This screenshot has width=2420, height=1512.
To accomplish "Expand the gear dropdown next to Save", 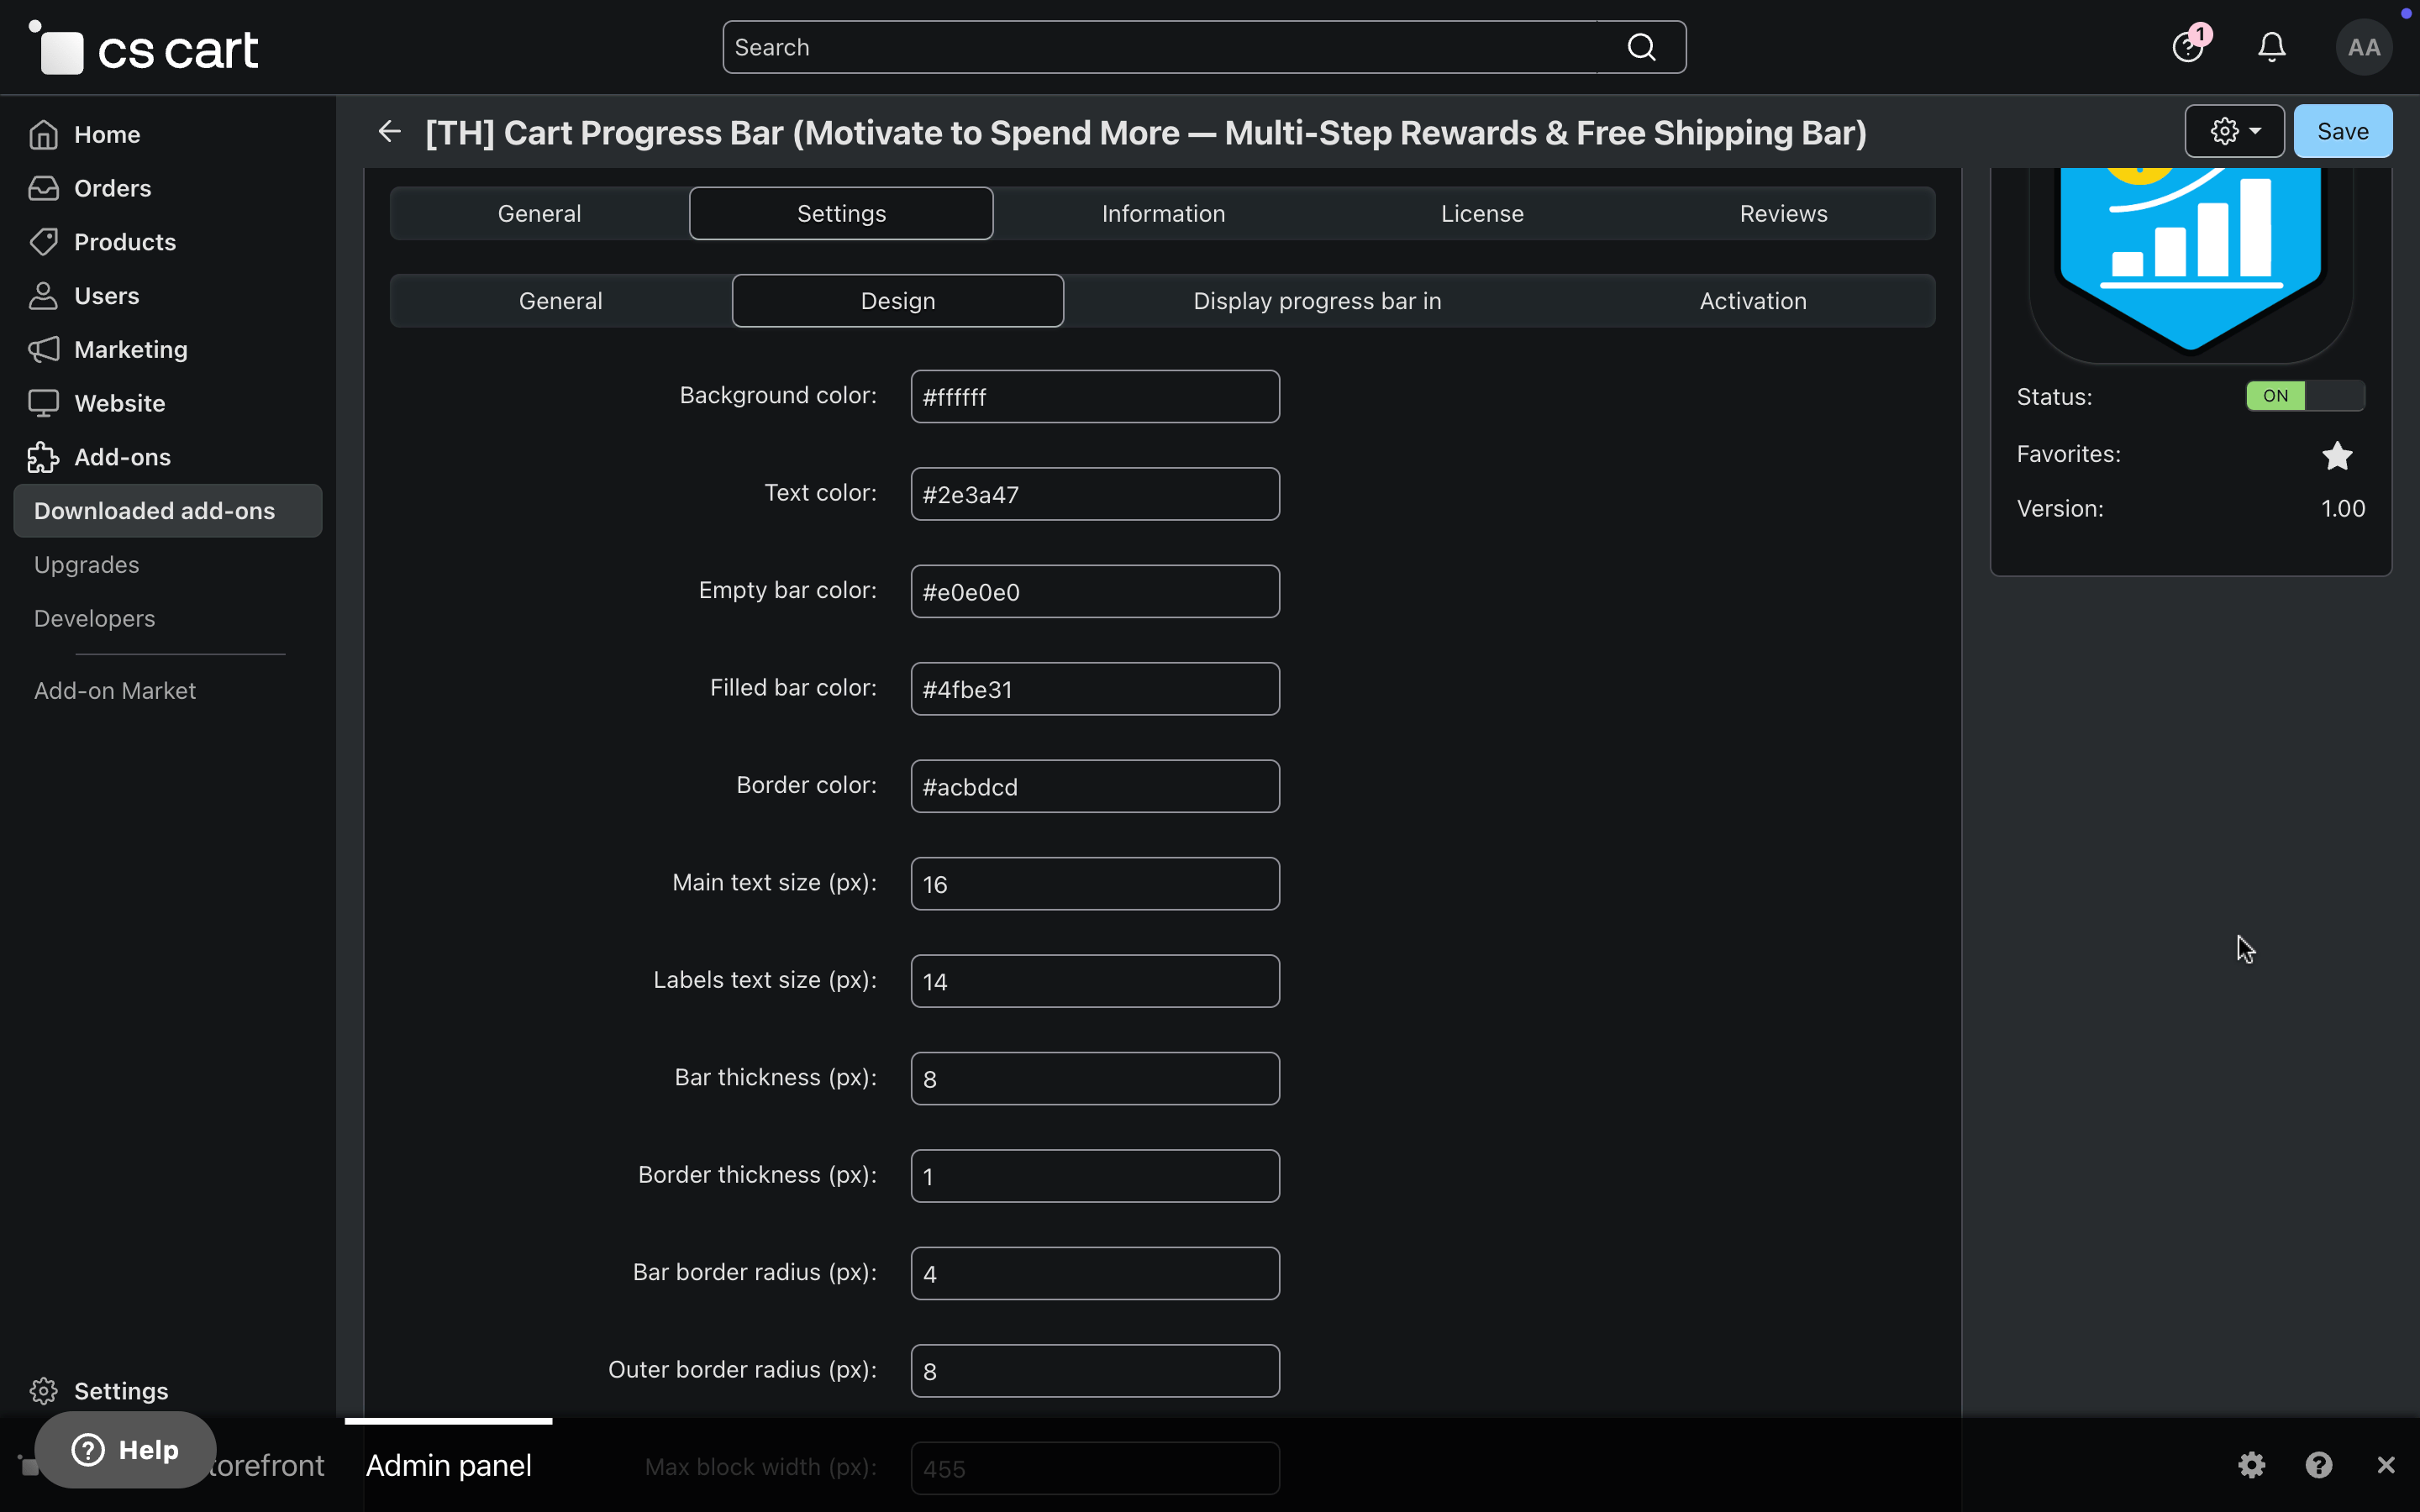I will pos(2234,131).
